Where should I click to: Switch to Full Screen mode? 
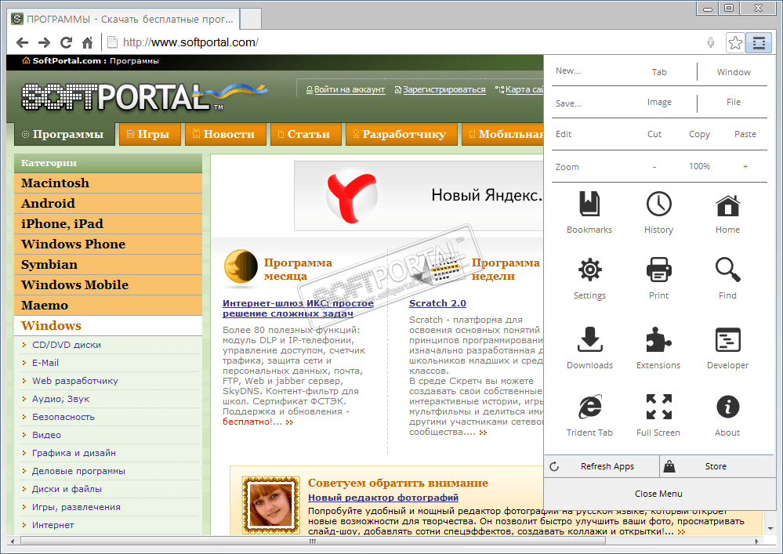point(658,415)
